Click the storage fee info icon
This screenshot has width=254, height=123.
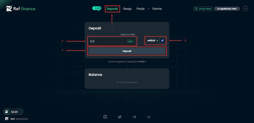click(145, 62)
